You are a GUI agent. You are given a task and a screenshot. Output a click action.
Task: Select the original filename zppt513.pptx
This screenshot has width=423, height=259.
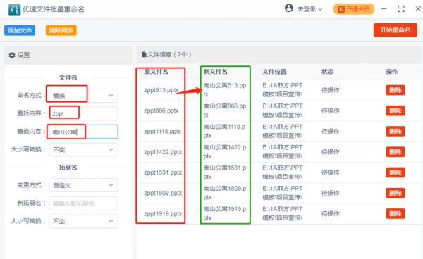click(161, 90)
